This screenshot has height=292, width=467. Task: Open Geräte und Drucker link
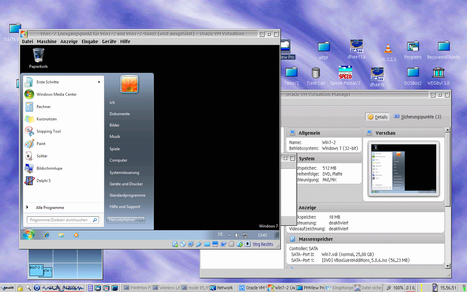(126, 184)
